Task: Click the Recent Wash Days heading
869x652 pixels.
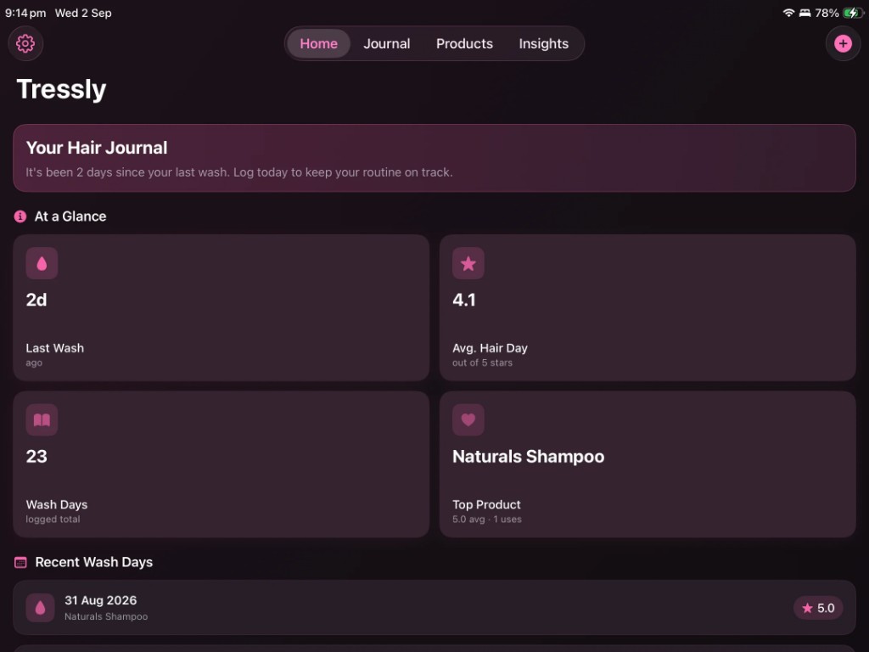Action: point(93,562)
